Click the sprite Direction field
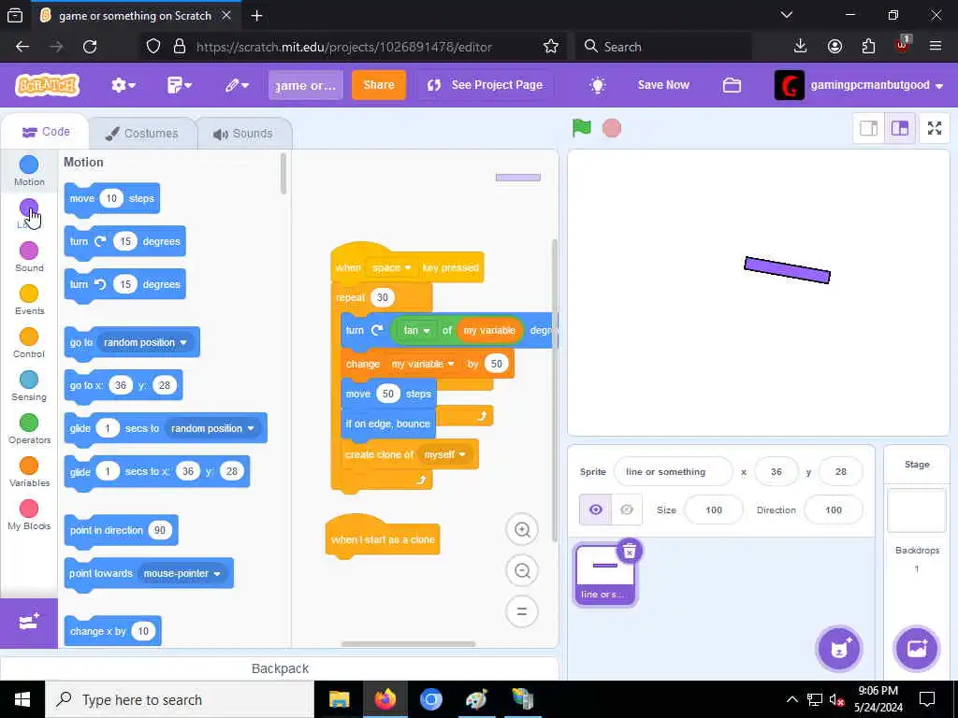 point(834,510)
